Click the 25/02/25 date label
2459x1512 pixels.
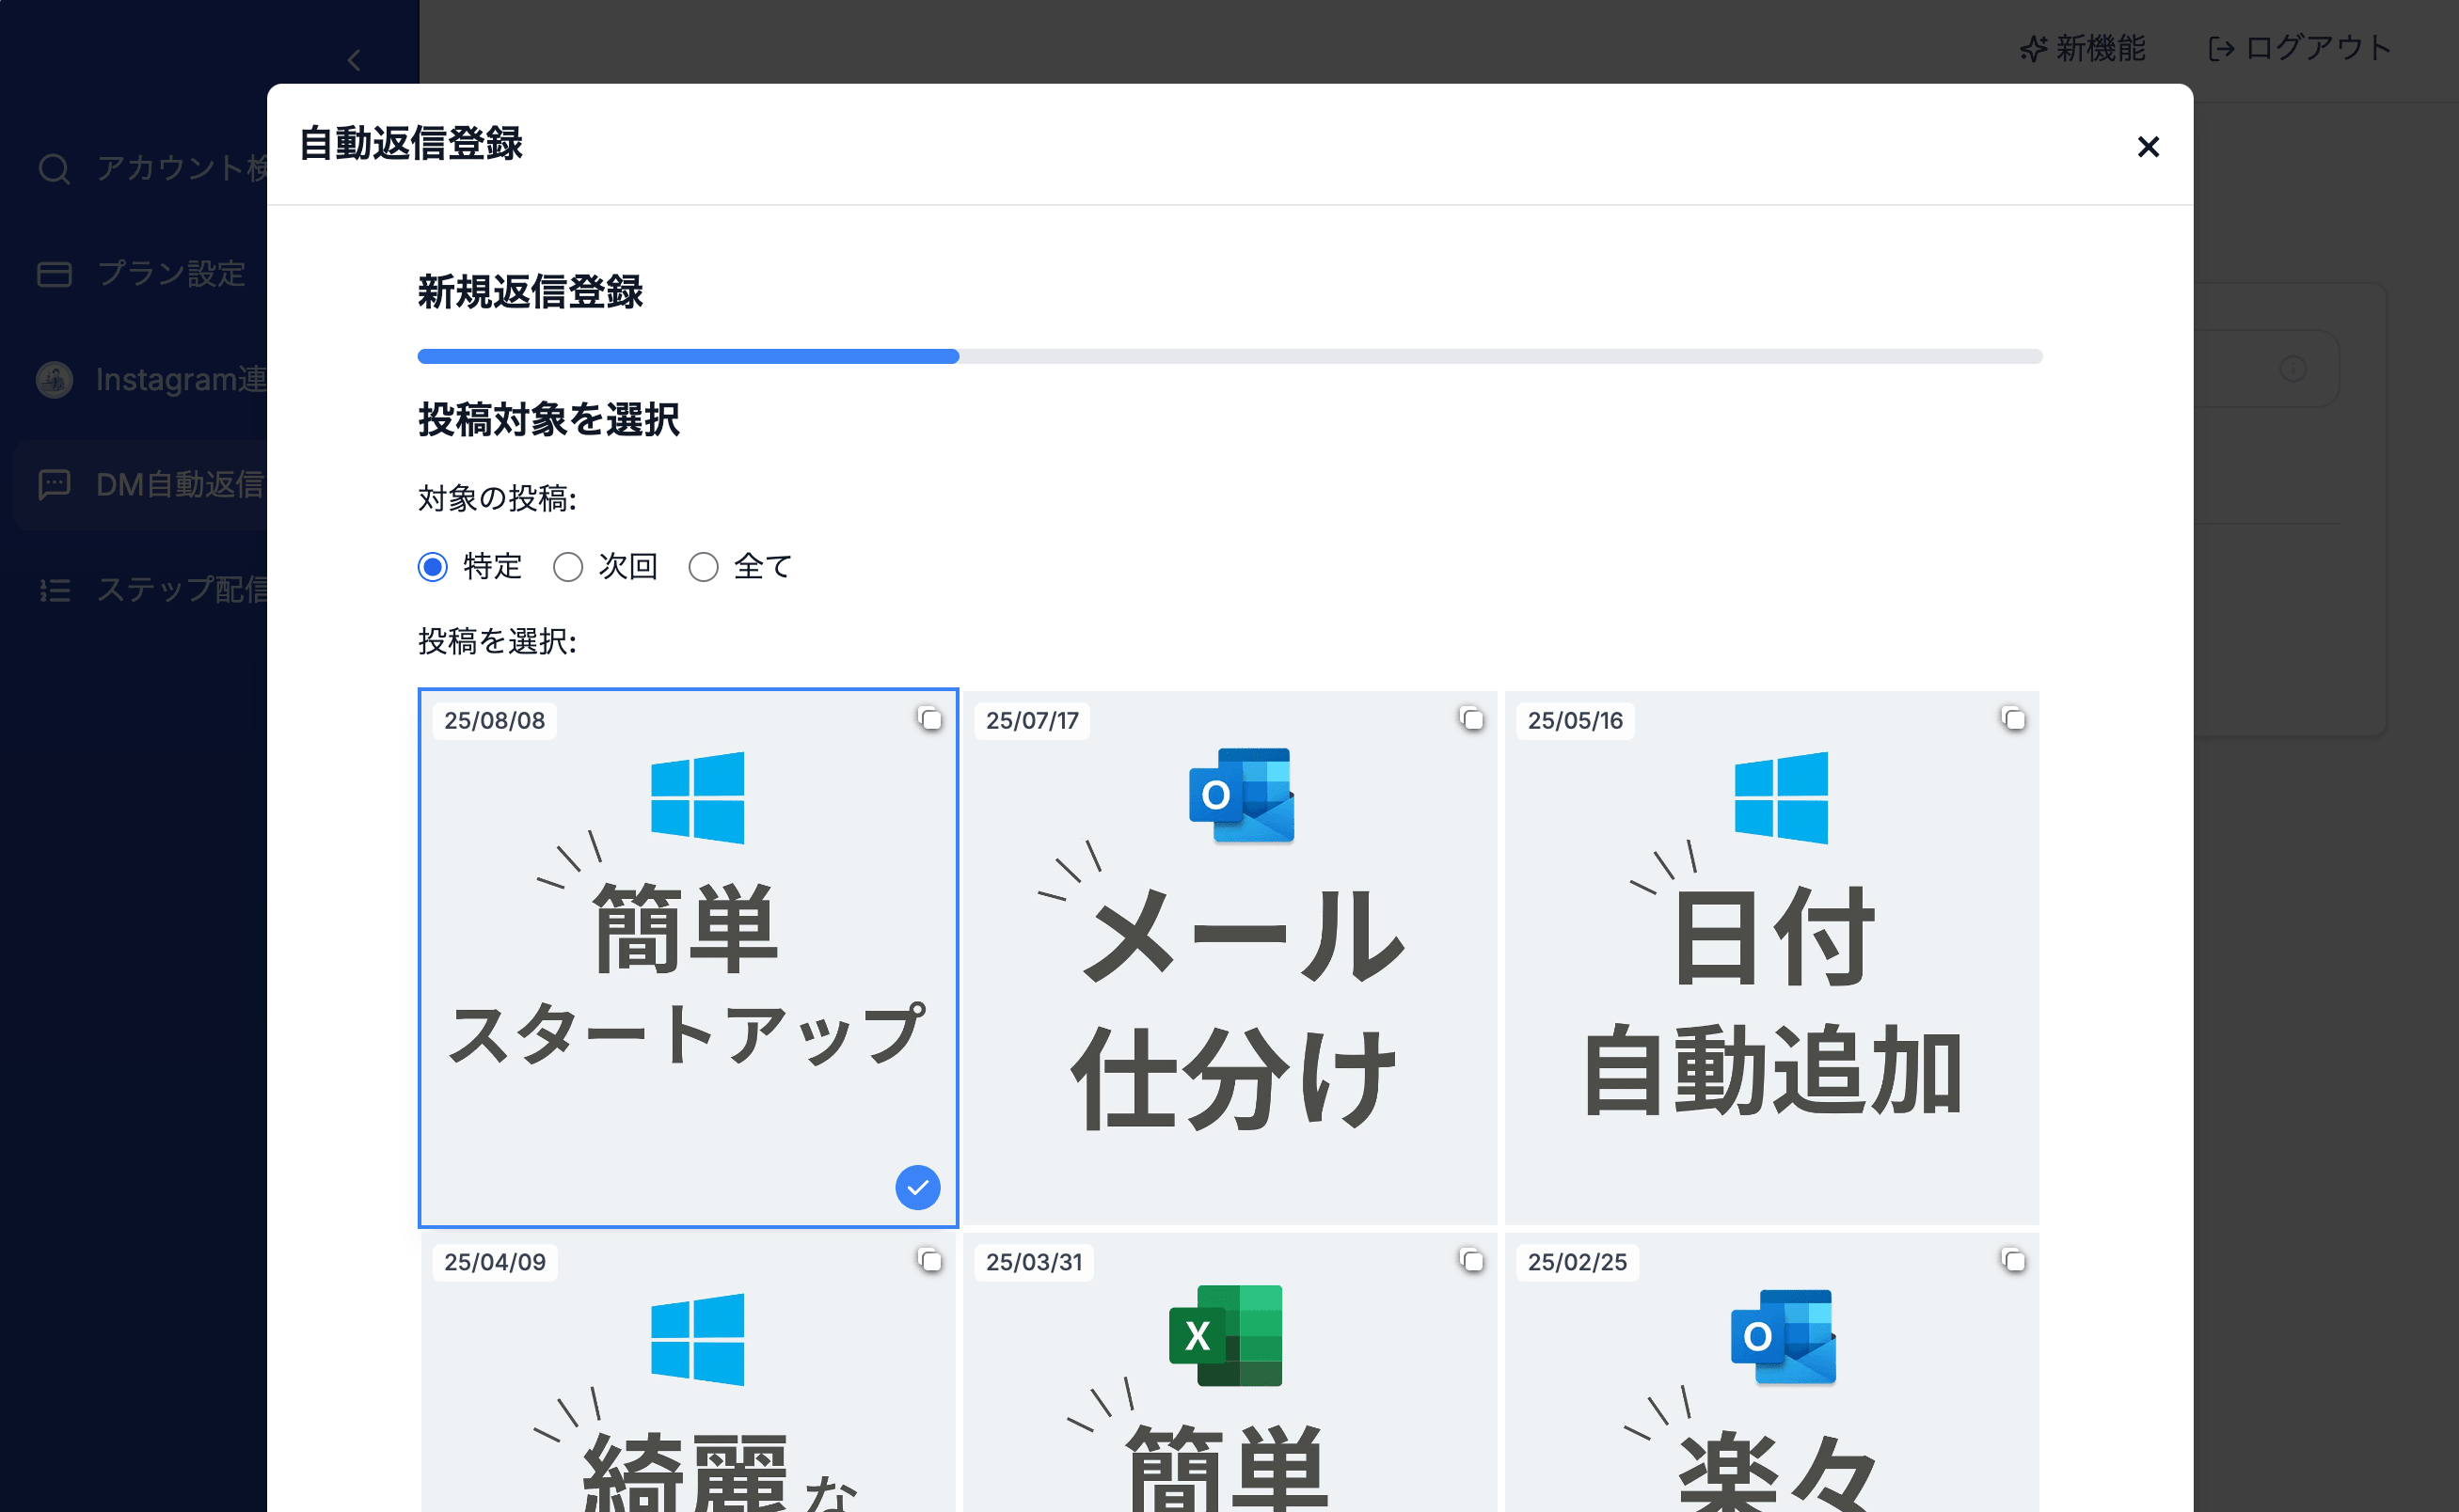point(1577,1262)
